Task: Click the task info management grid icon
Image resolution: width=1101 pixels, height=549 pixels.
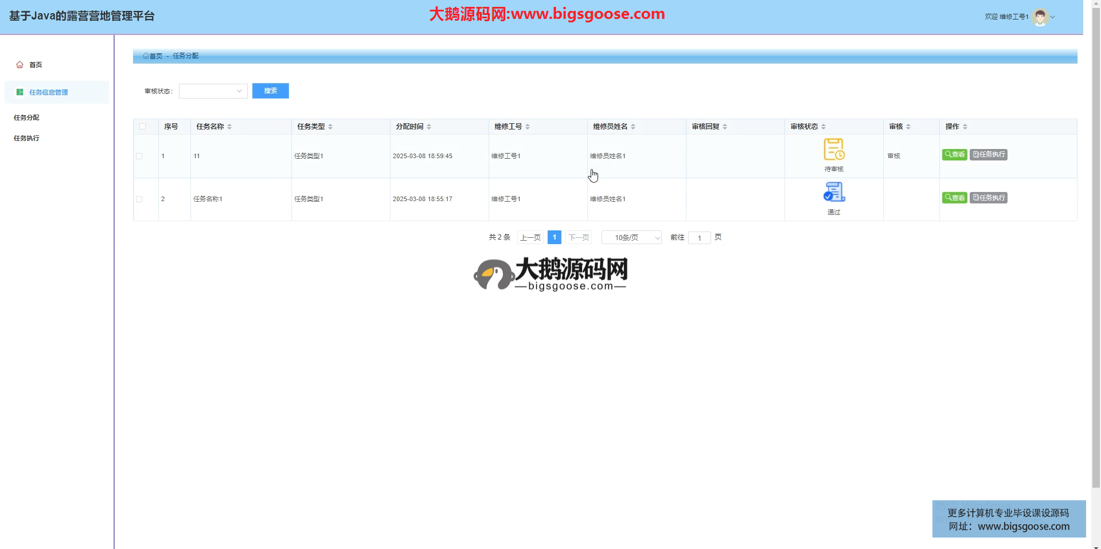Action: 20,92
